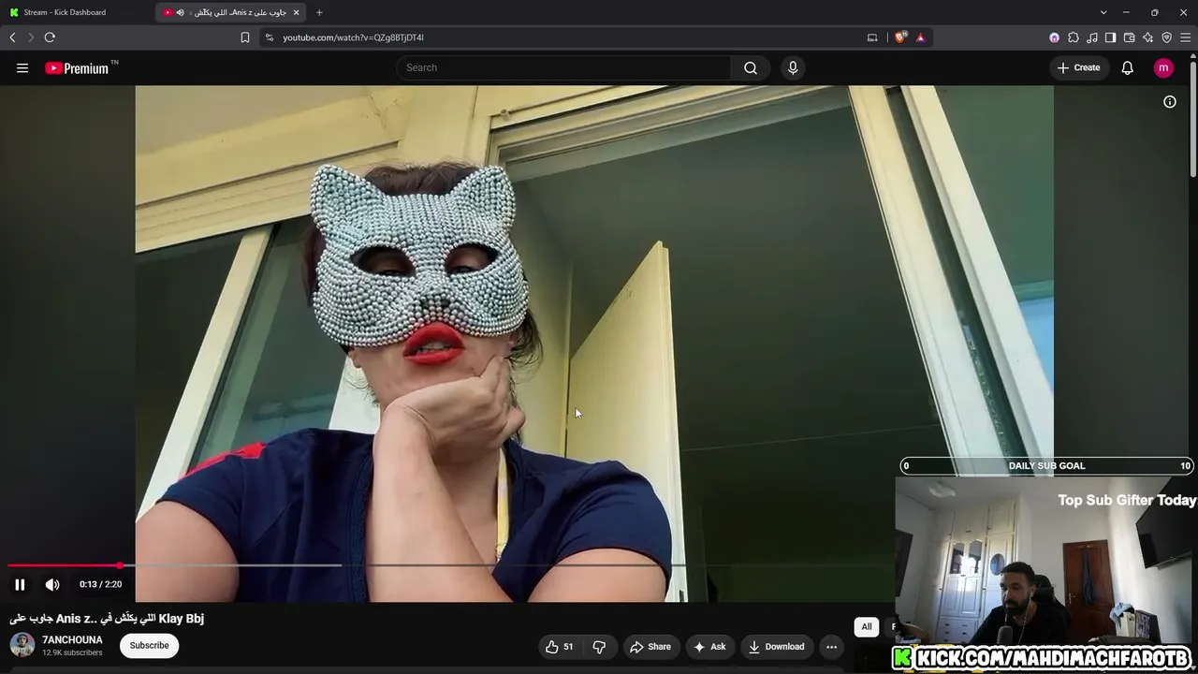This screenshot has width=1198, height=674.
Task: Open the 7ANCHOUNA channel avatar
Action: pyautogui.click(x=22, y=645)
